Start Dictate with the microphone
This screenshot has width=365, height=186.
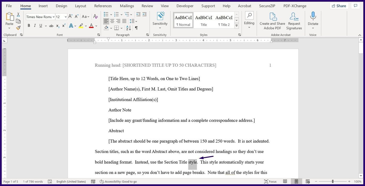tap(313, 20)
